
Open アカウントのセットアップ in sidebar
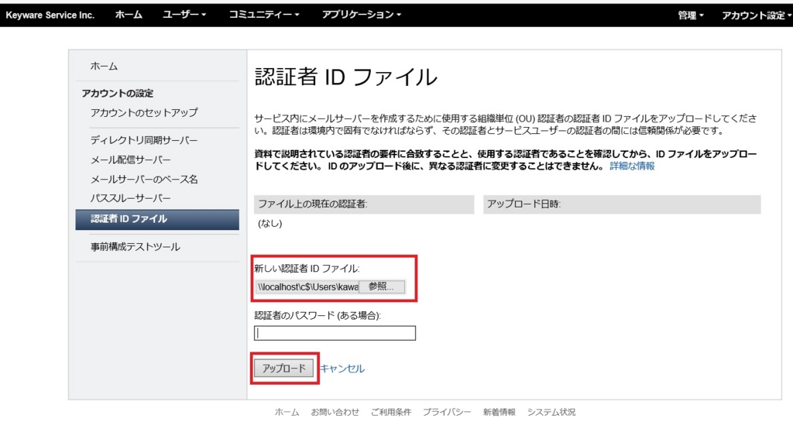pos(144,113)
